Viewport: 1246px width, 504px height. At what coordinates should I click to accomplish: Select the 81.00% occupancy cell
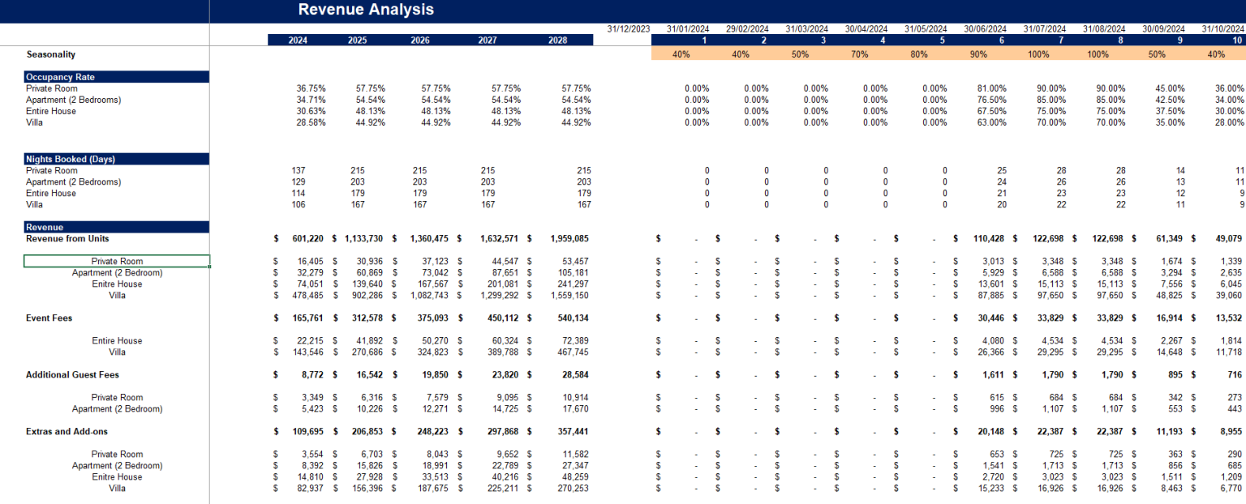point(993,88)
